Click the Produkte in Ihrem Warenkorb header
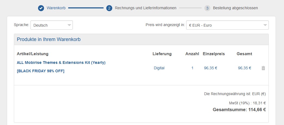Screen dimensions: 284x125 click(x=49, y=39)
